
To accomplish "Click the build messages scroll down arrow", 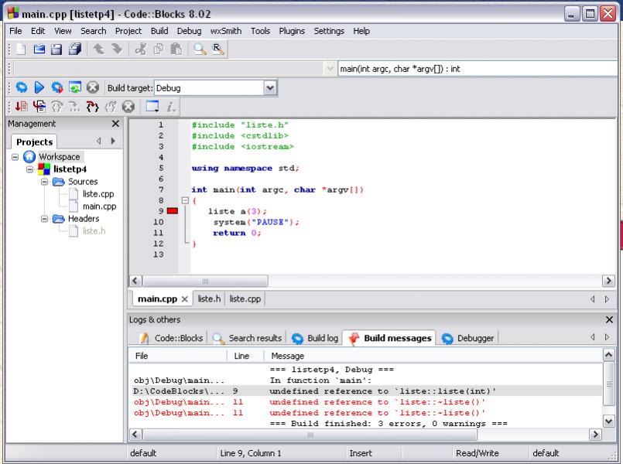I will (x=609, y=421).
